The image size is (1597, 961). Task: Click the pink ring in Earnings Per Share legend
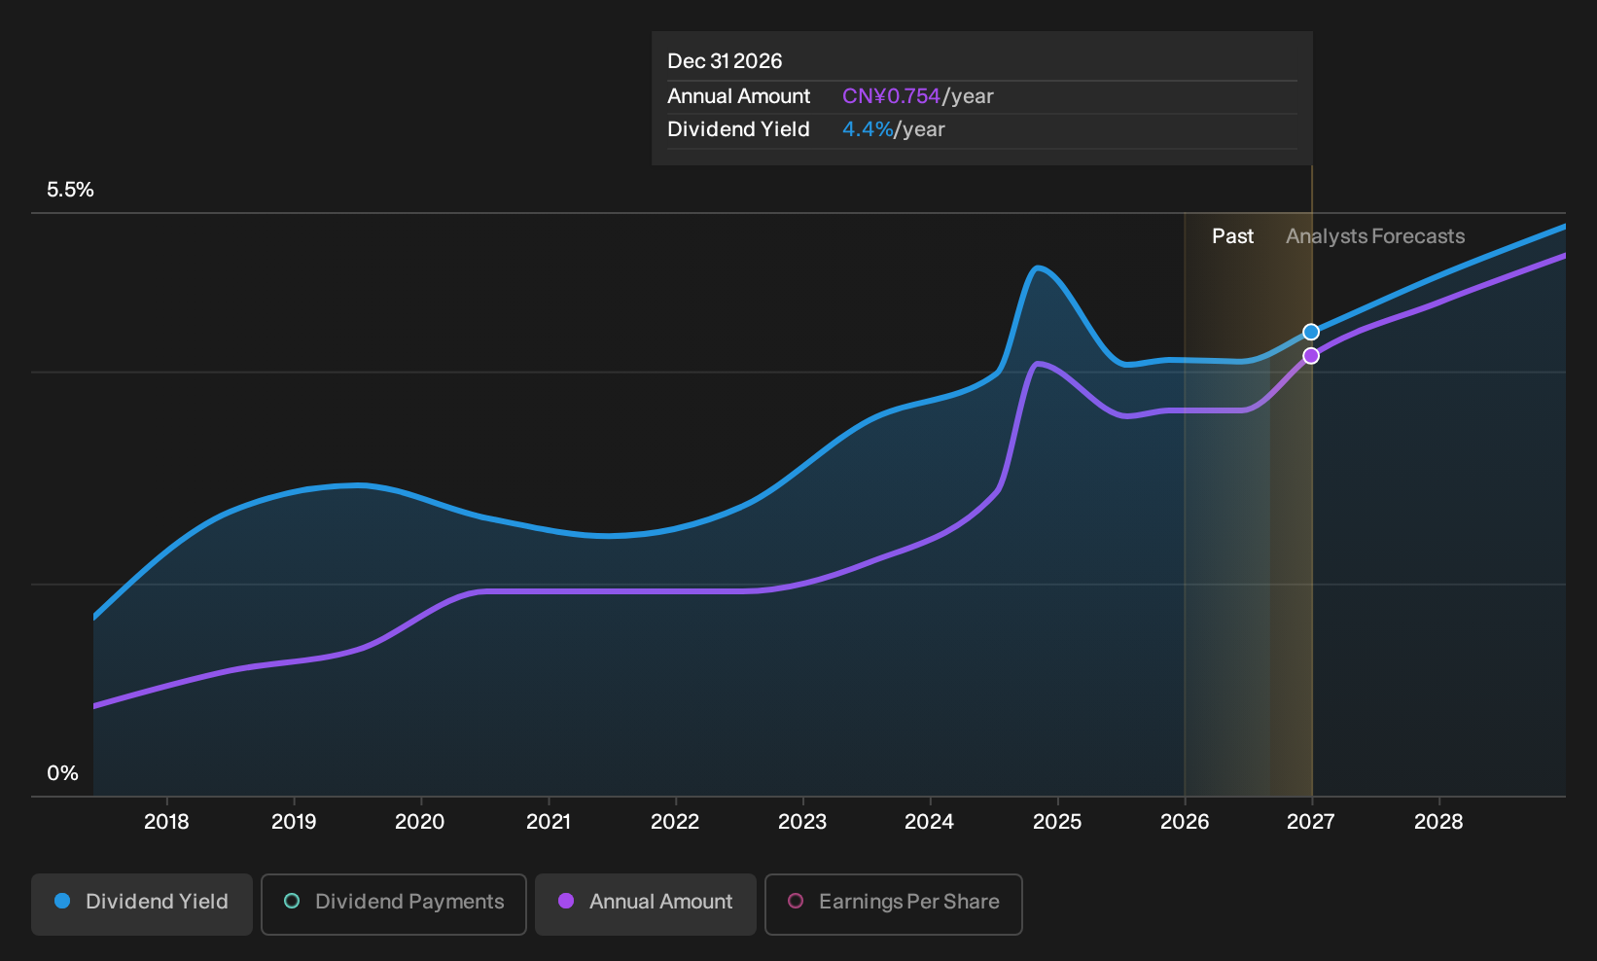tap(796, 902)
